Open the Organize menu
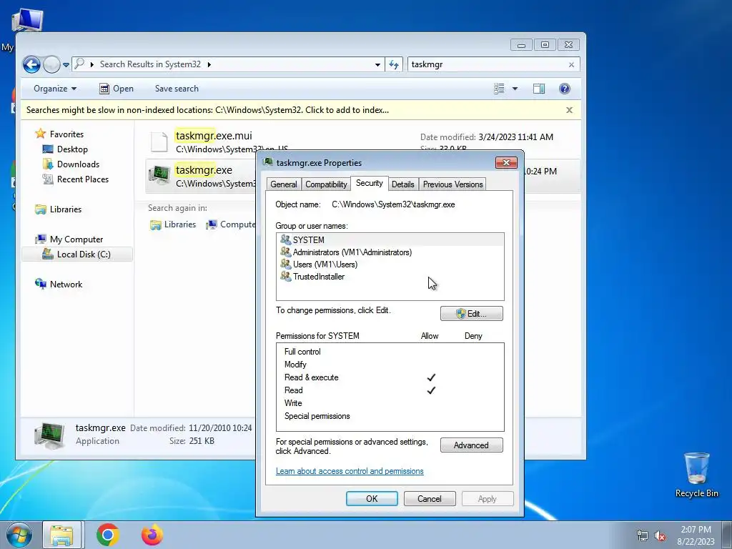 tap(55, 89)
